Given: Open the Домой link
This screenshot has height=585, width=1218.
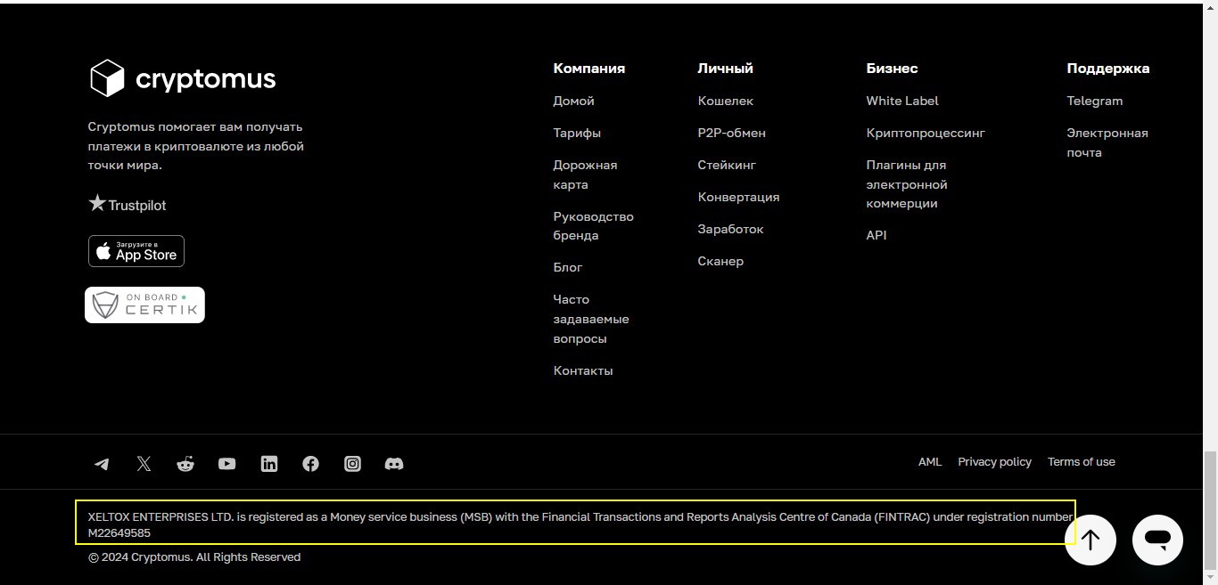Looking at the screenshot, I should (x=573, y=101).
